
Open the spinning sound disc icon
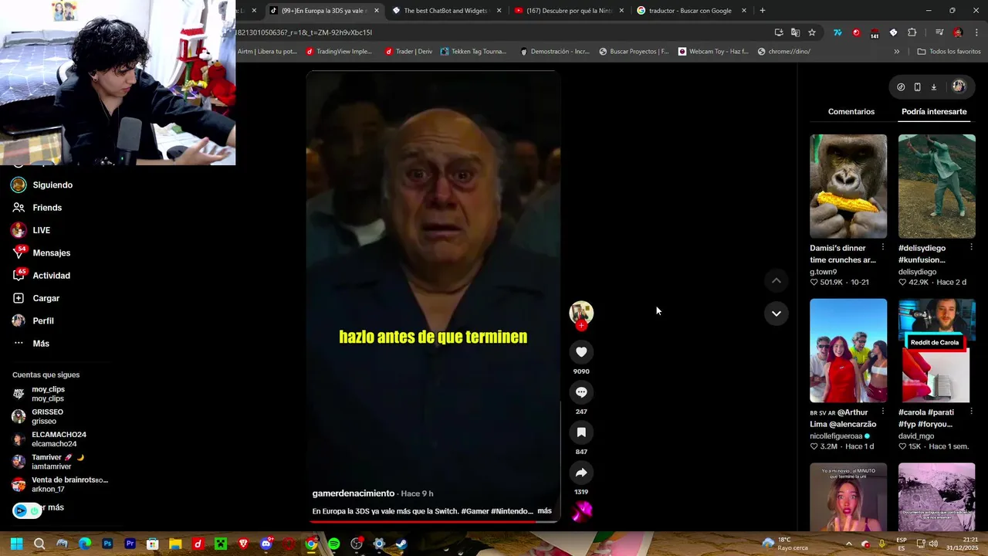pyautogui.click(x=581, y=510)
